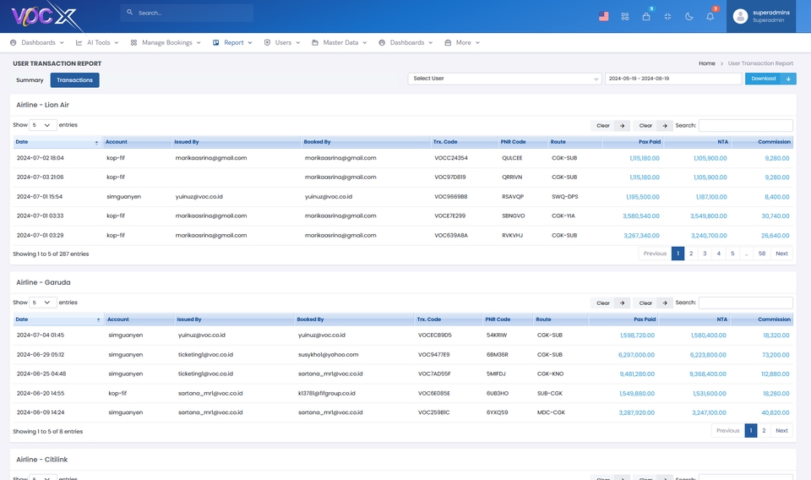Open Lion Air show entries dropdown
Image resolution: width=811 pixels, height=480 pixels.
(x=43, y=125)
